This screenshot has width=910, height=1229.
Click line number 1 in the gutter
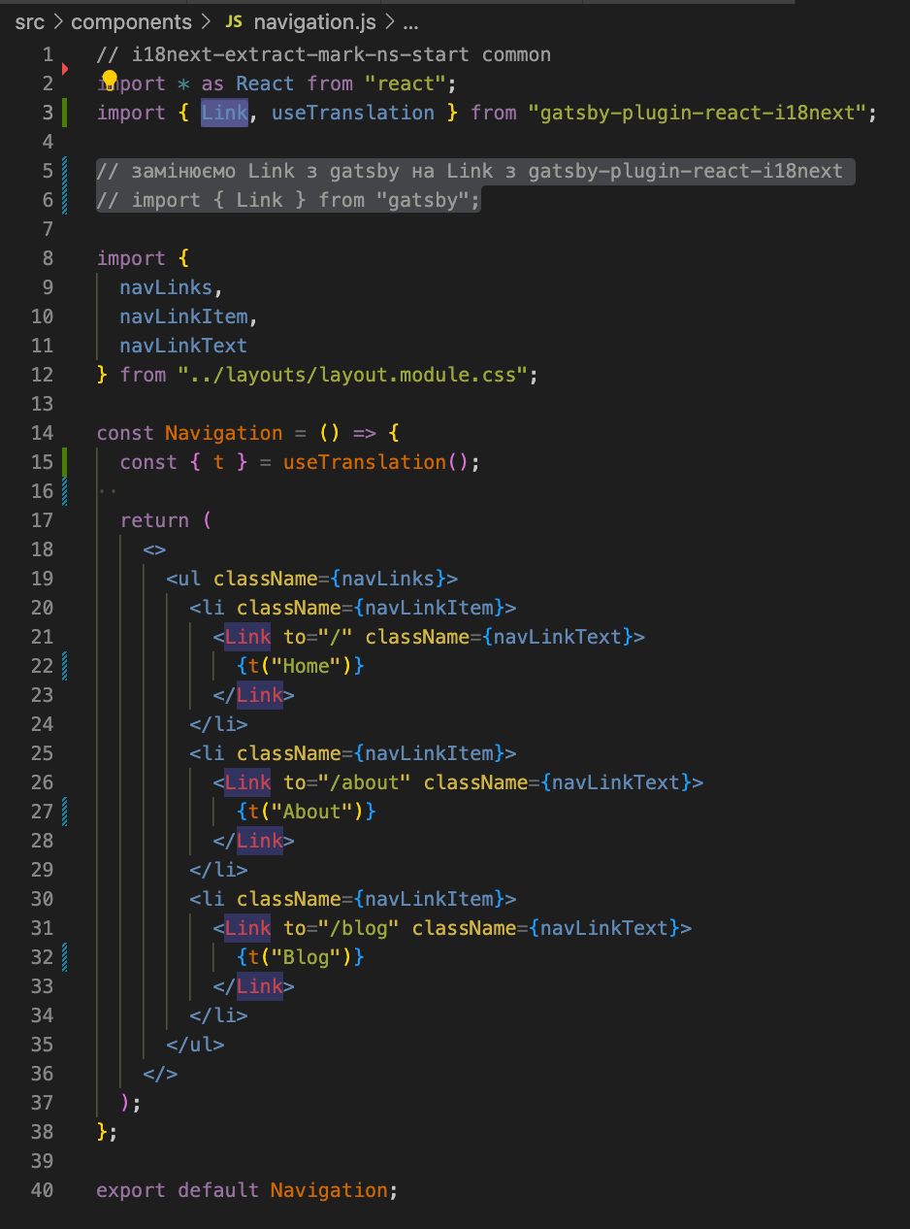tap(48, 54)
